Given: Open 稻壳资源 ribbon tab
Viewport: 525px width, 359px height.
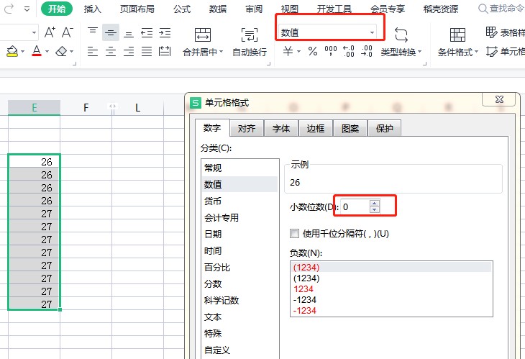Looking at the screenshot, I should coord(441,9).
